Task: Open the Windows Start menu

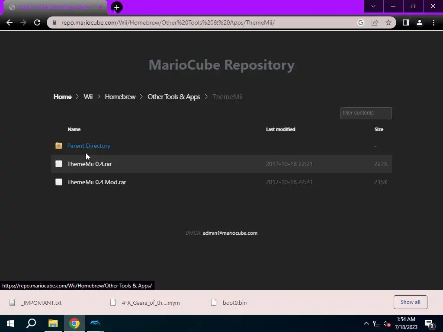Action: coord(10,323)
